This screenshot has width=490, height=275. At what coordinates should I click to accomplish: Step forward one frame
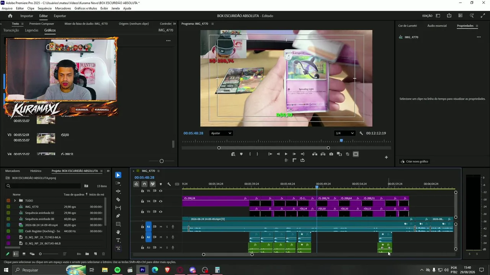pyautogui.click(x=294, y=154)
